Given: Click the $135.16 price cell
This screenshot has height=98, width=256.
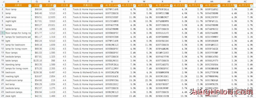Looking at the screenshot, I should [x=37, y=61].
